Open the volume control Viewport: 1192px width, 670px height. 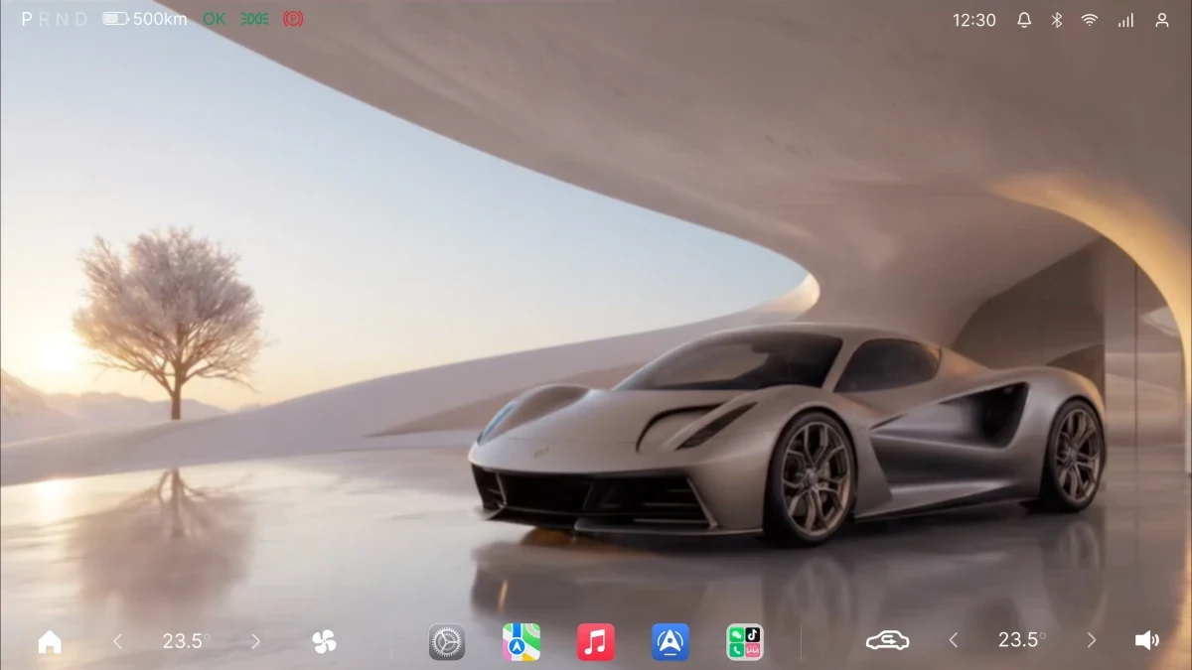pos(1146,641)
